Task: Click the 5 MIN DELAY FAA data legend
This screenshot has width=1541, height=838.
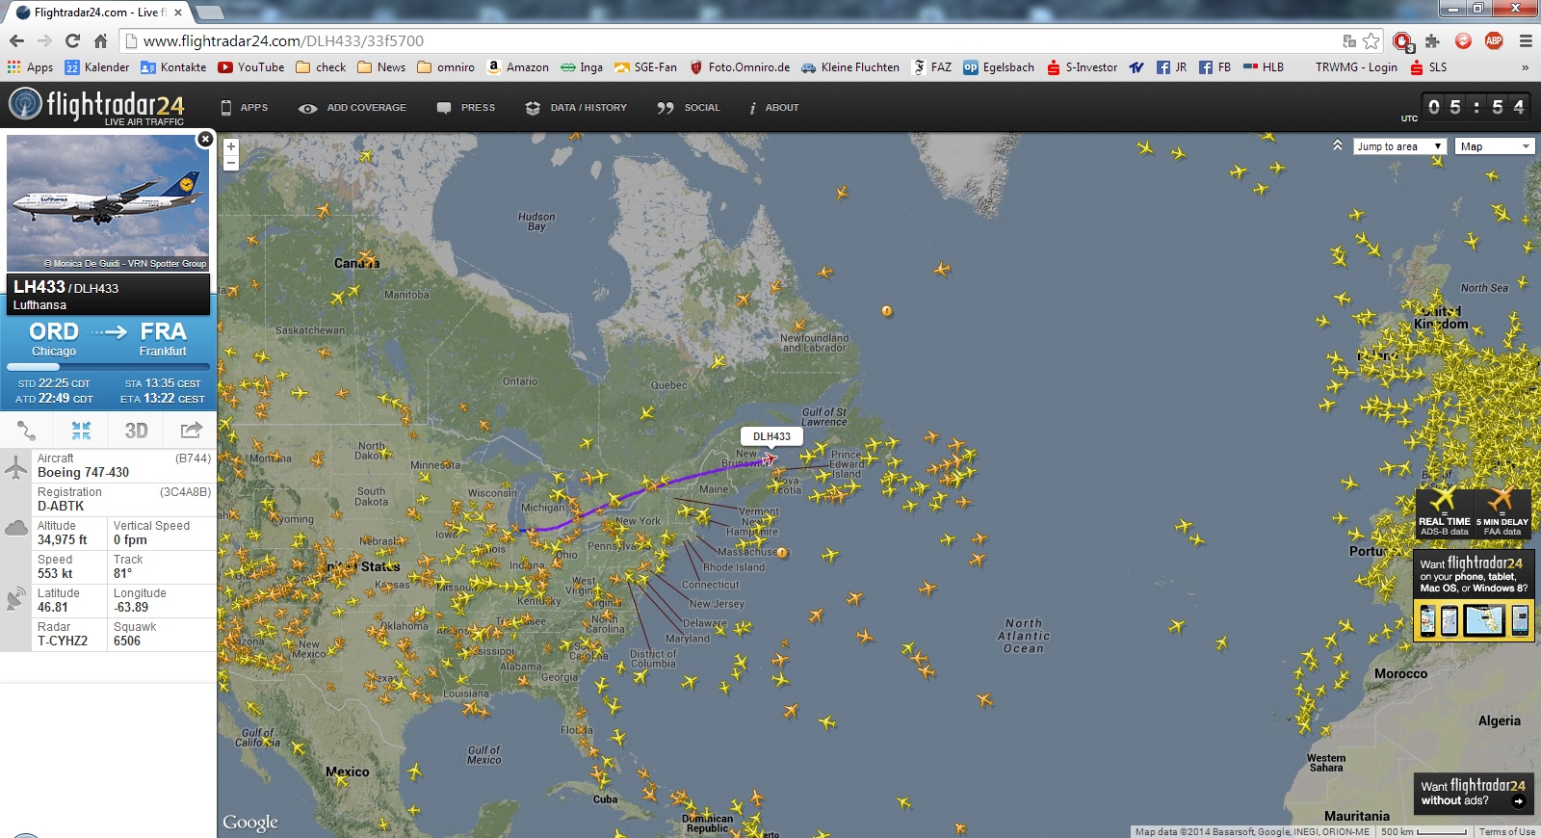Action: coord(1502,513)
